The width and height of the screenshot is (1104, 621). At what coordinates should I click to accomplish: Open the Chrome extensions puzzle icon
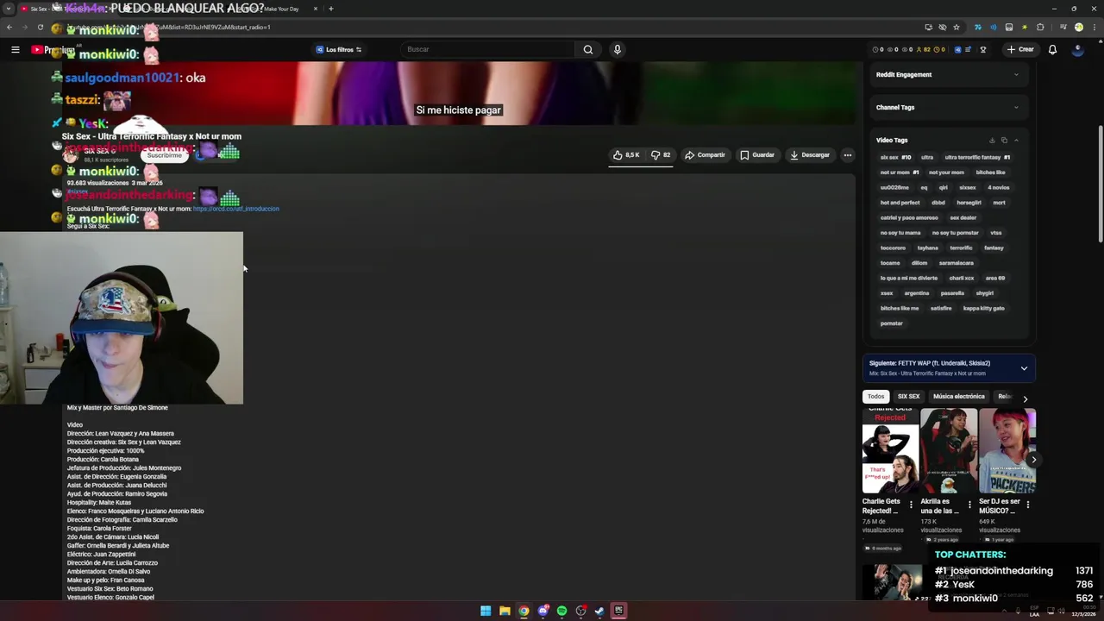(1040, 28)
